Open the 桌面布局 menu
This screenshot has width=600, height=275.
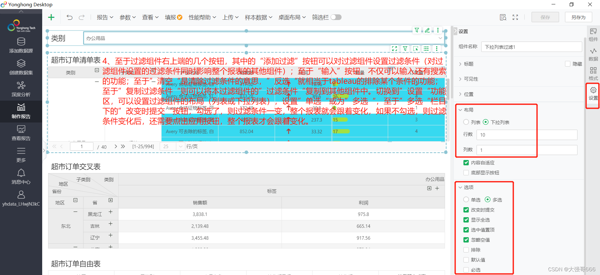[292, 17]
